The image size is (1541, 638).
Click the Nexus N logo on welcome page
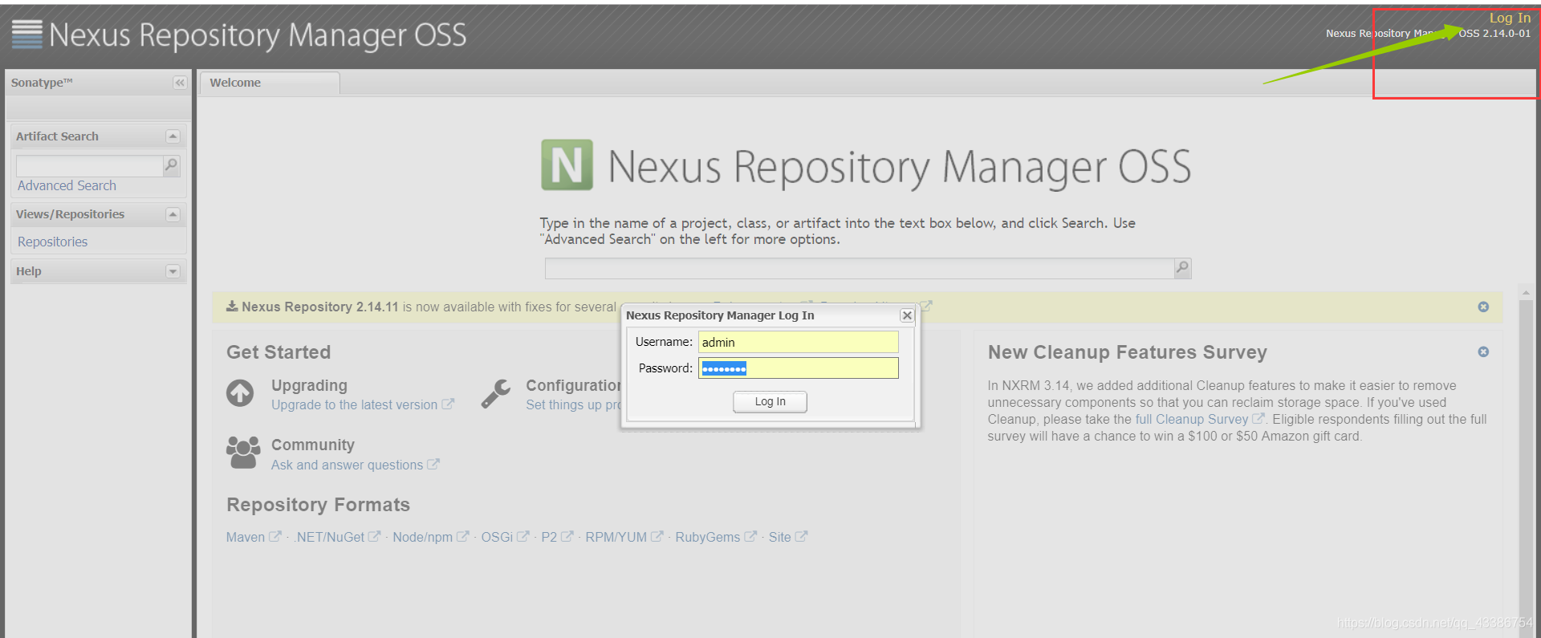pos(567,165)
